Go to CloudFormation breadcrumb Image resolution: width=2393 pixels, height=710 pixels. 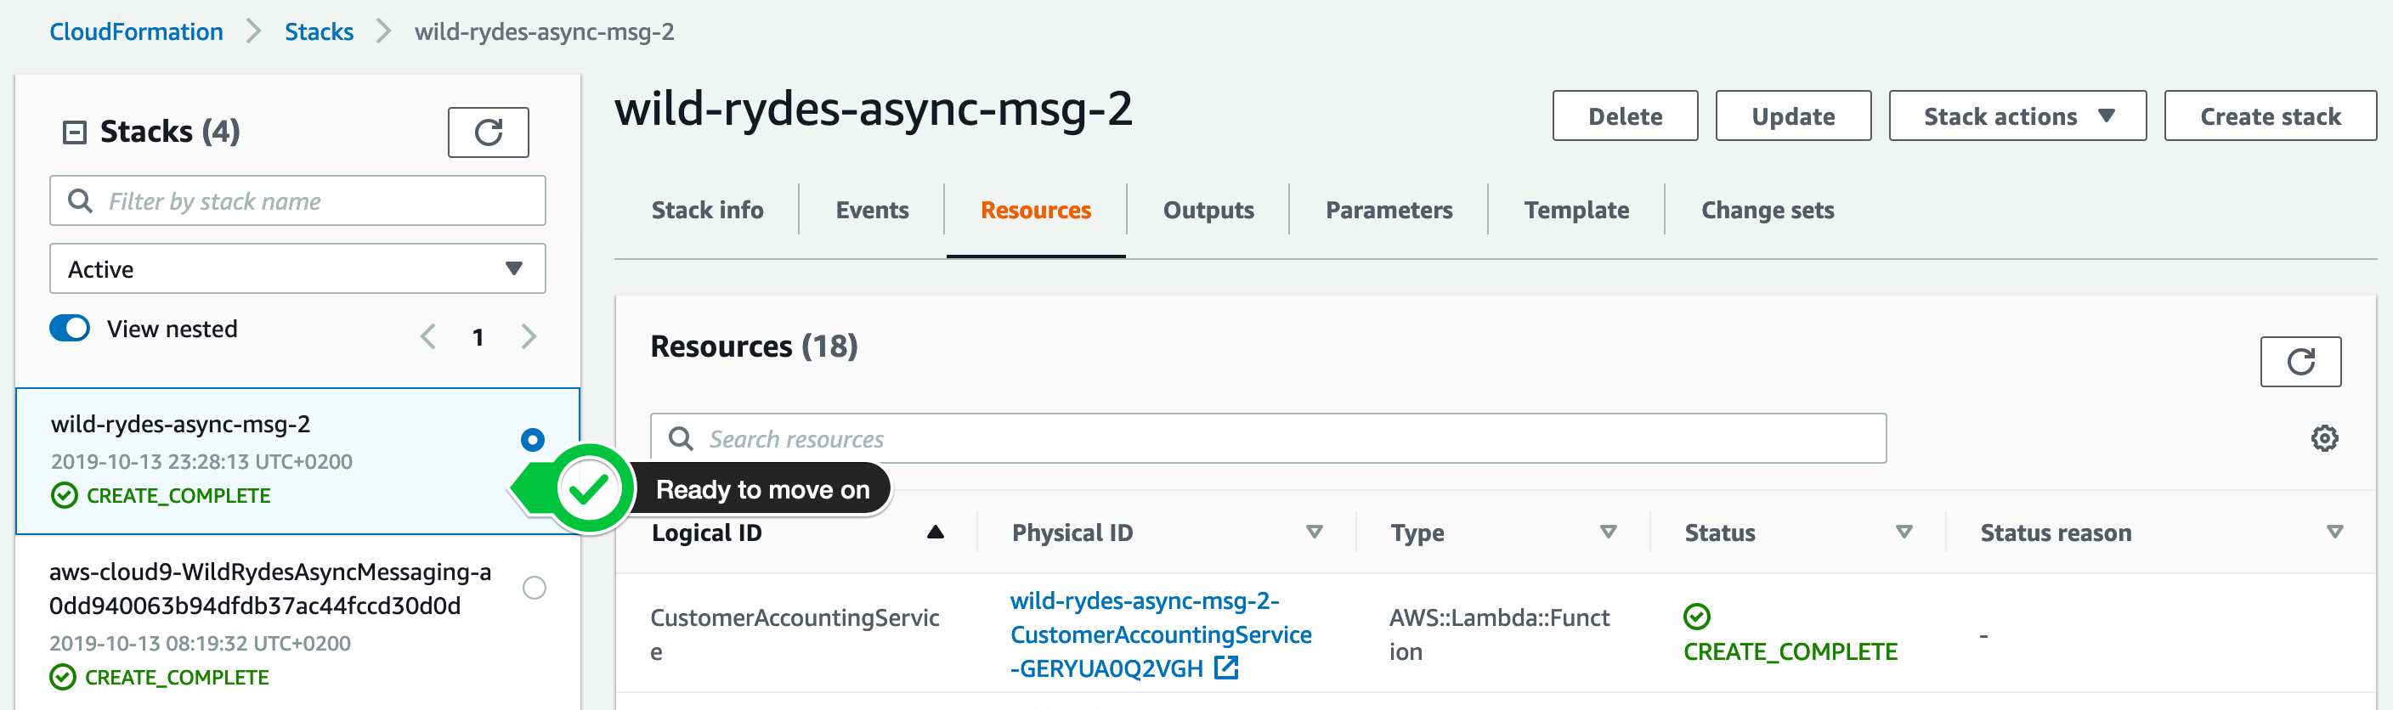(x=136, y=31)
